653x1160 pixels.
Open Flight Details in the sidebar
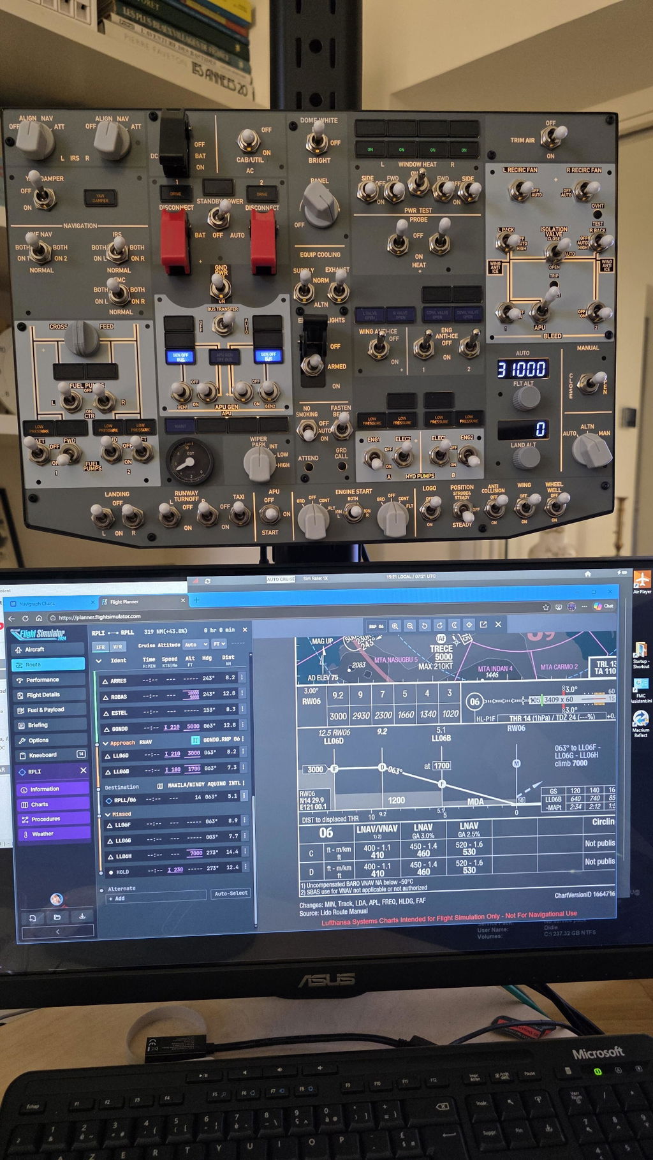[50, 694]
